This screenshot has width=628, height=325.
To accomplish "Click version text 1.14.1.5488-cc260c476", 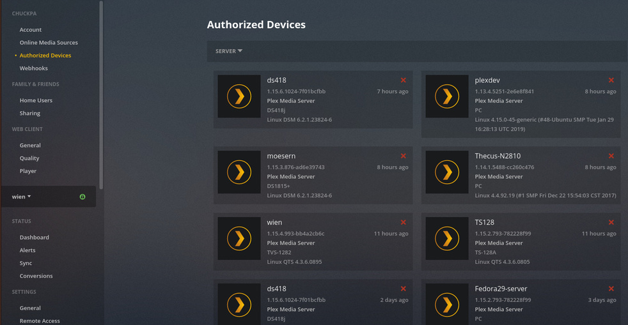I will click(x=505, y=167).
